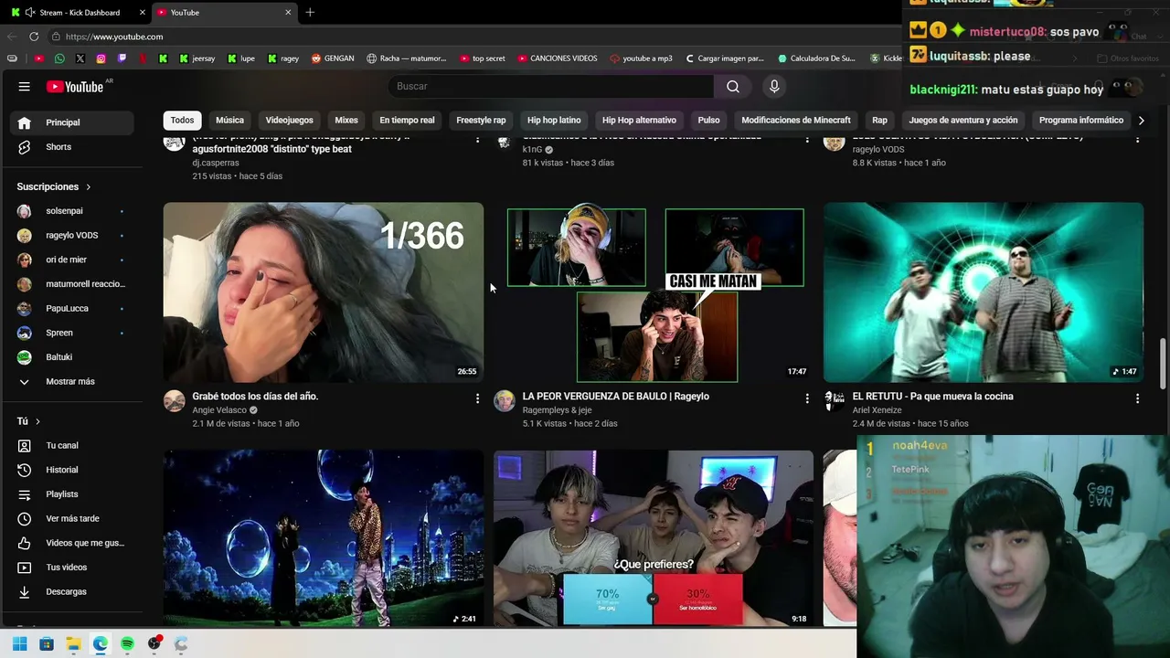Open the Windows Start menu

pyautogui.click(x=19, y=644)
